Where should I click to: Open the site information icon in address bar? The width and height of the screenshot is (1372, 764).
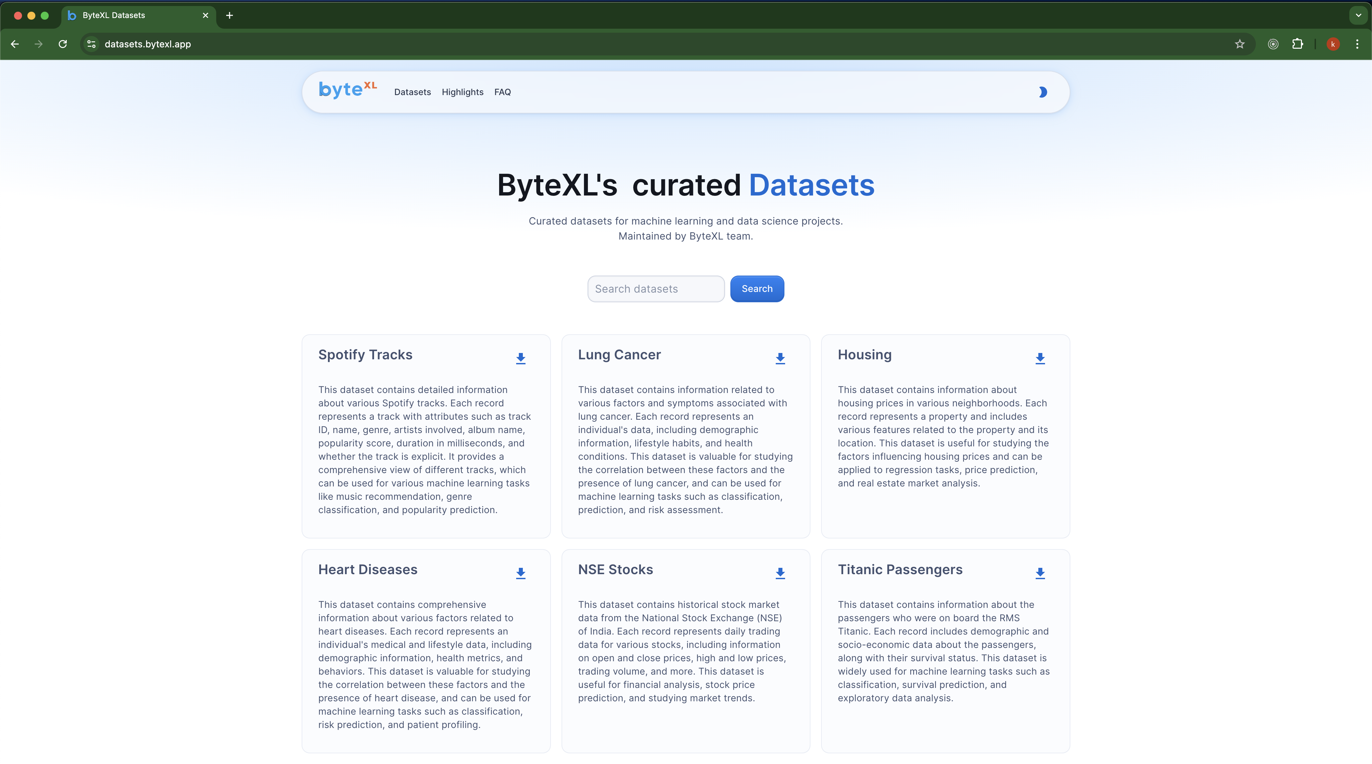92,44
